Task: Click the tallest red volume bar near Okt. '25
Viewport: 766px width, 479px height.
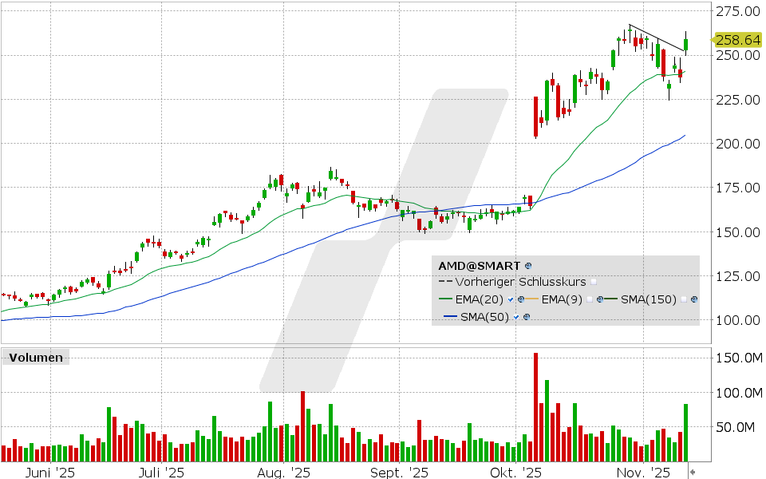Action: pos(537,403)
